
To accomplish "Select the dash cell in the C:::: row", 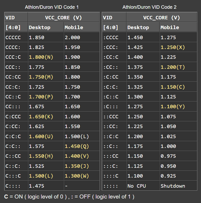I will (82, 186).
